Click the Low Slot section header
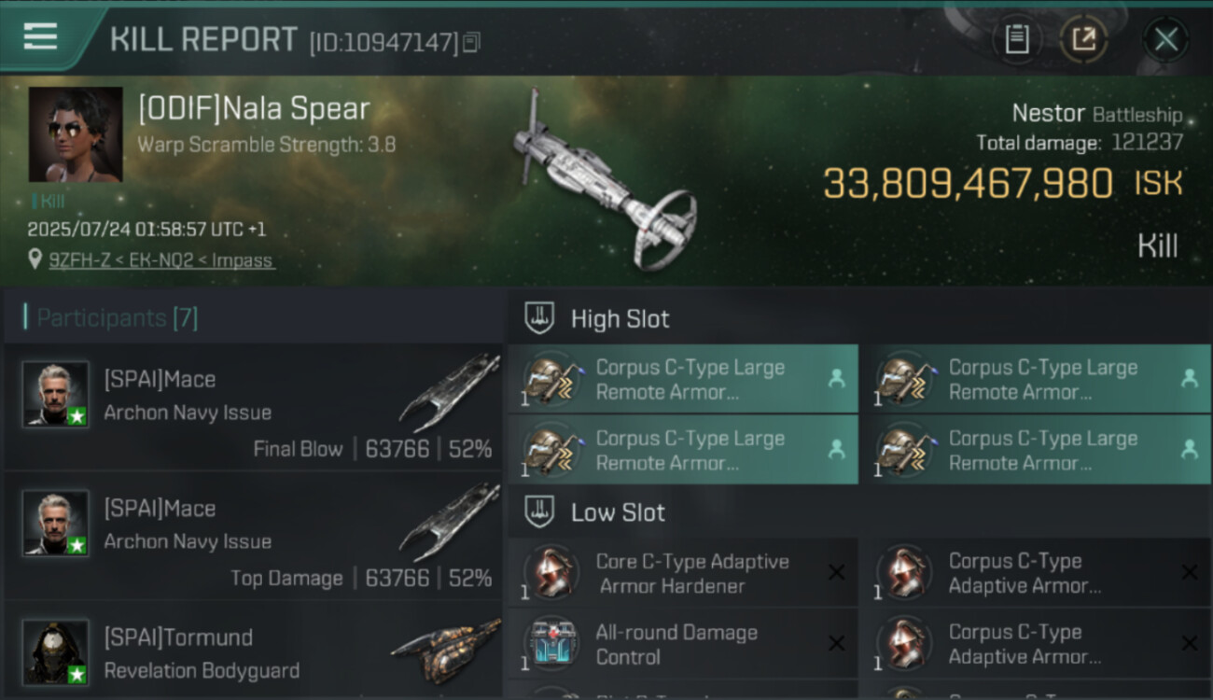1213x700 pixels. 618,512
